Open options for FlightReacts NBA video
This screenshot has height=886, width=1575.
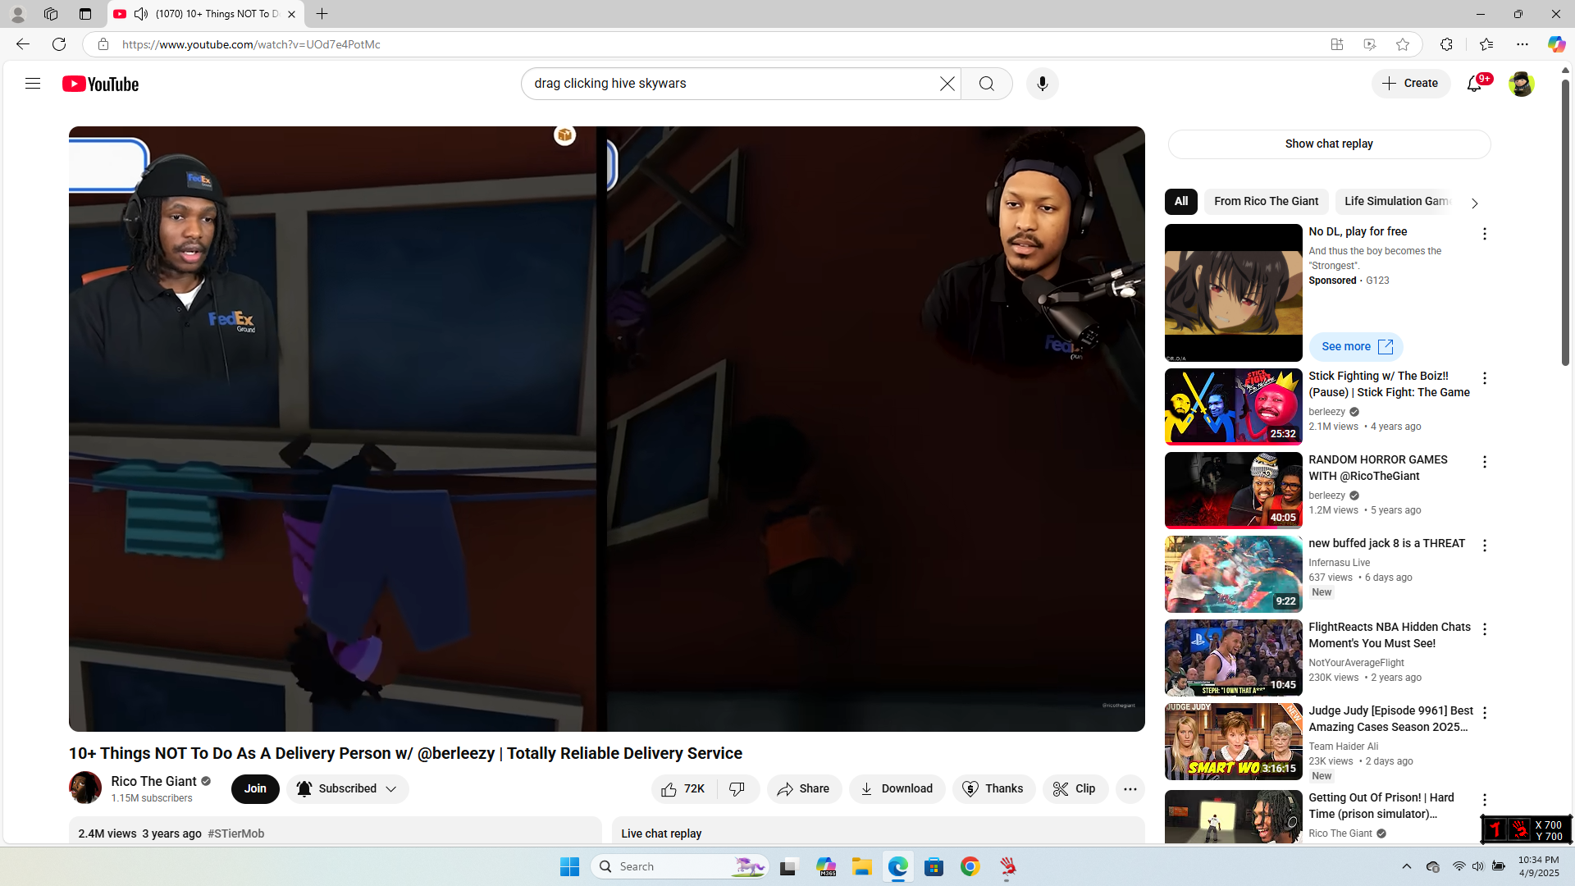pos(1484,629)
